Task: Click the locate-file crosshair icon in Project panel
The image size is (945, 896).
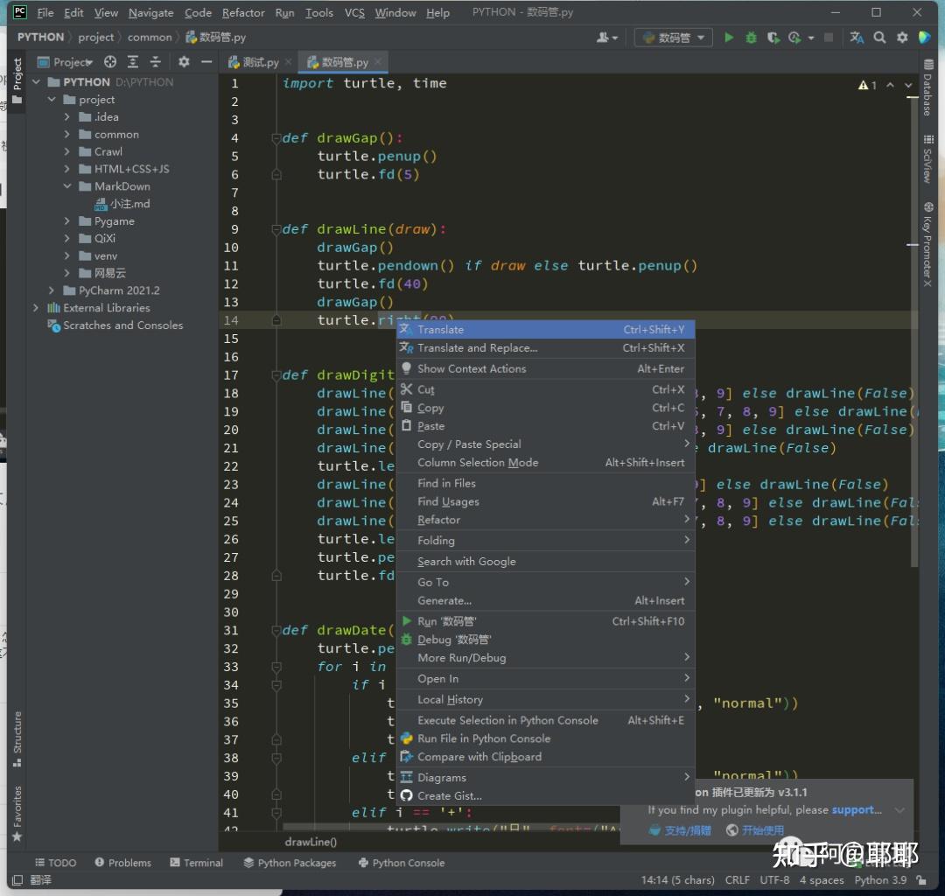Action: tap(110, 62)
